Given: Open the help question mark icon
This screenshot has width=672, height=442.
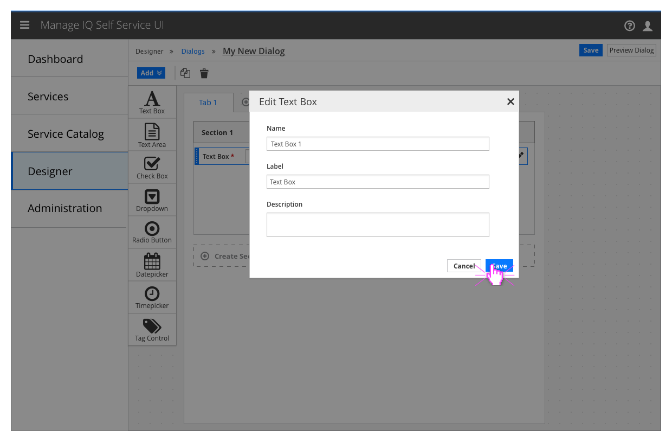Looking at the screenshot, I should click(629, 25).
